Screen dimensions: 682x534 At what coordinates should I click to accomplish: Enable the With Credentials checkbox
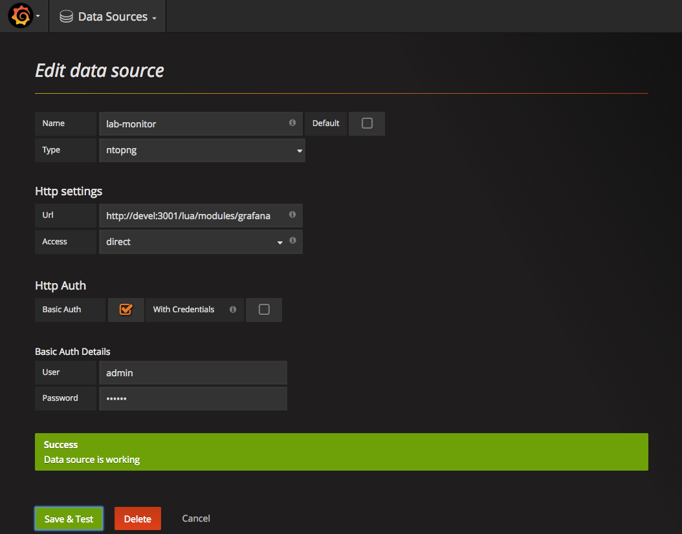tap(264, 310)
